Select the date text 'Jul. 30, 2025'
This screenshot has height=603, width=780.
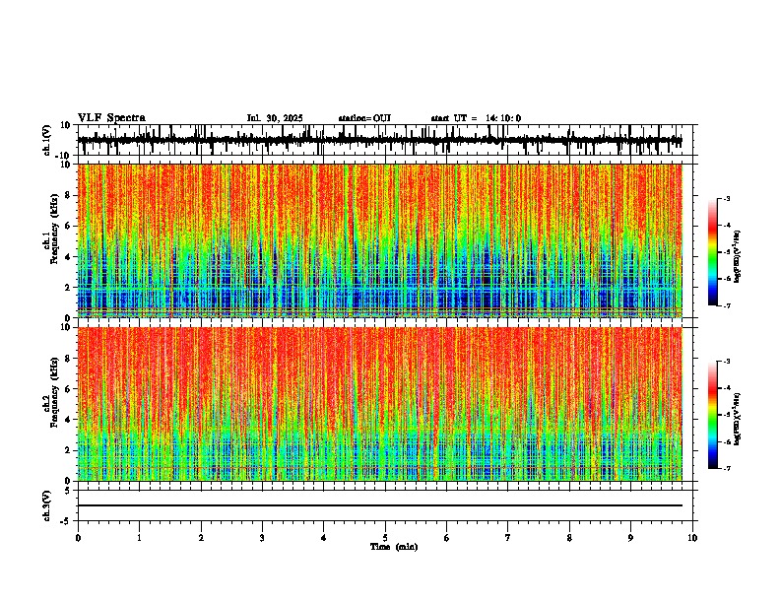(275, 118)
